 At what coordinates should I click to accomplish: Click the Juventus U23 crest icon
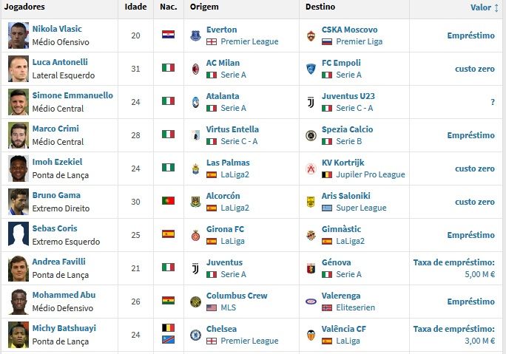(x=311, y=102)
